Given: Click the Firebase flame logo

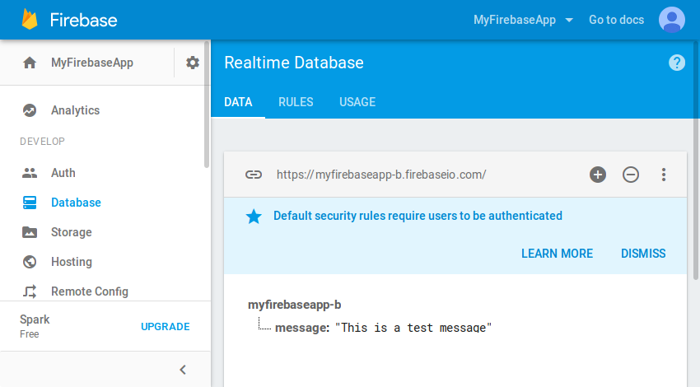Looking at the screenshot, I should (x=30, y=19).
